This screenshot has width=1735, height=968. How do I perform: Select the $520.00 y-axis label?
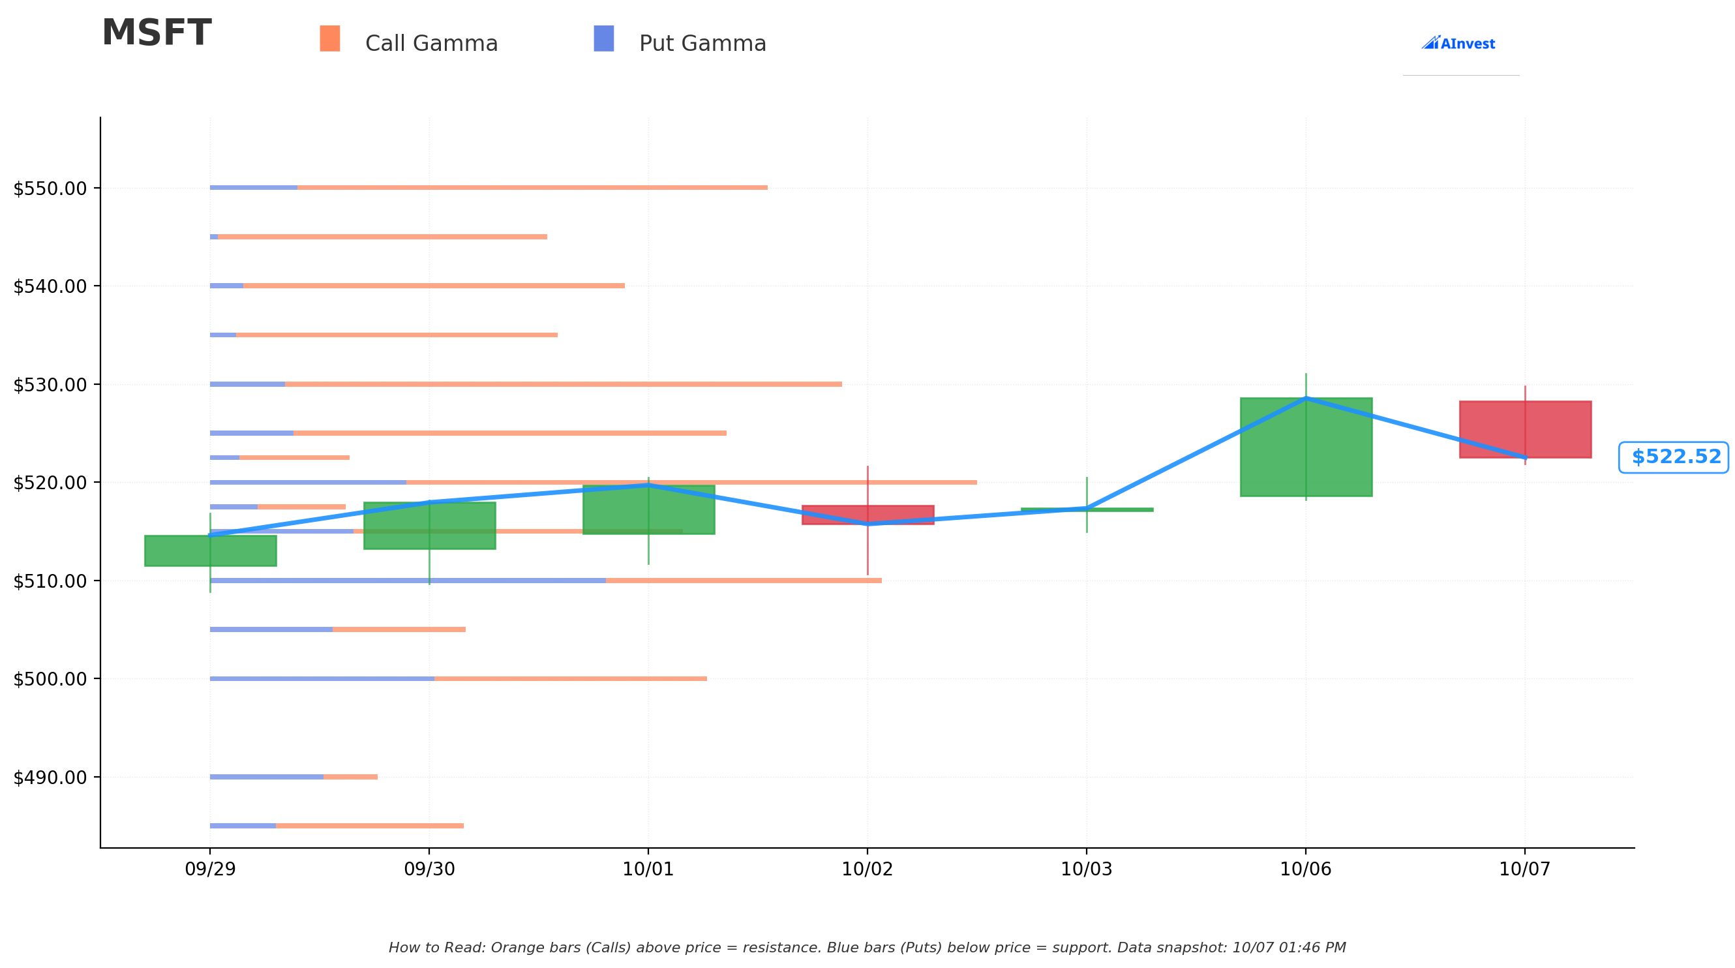tap(50, 483)
